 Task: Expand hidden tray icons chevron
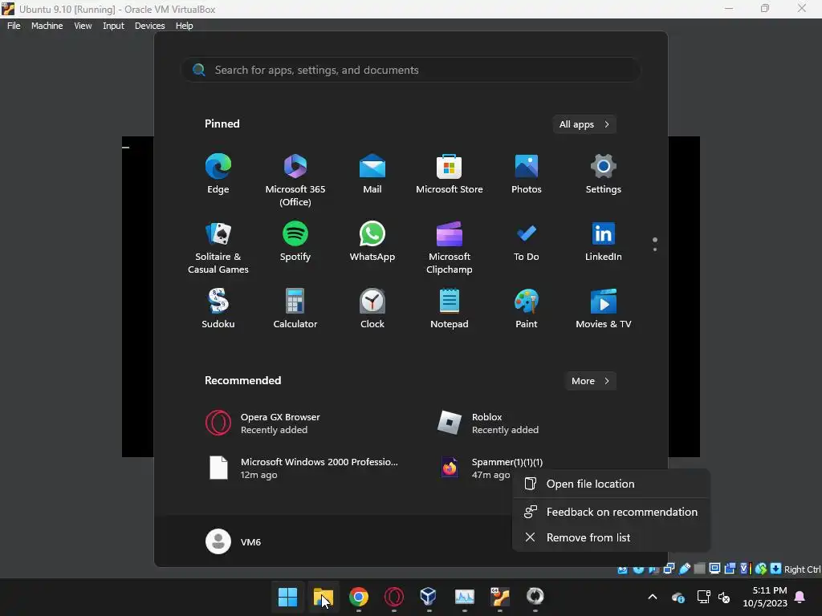(x=653, y=597)
